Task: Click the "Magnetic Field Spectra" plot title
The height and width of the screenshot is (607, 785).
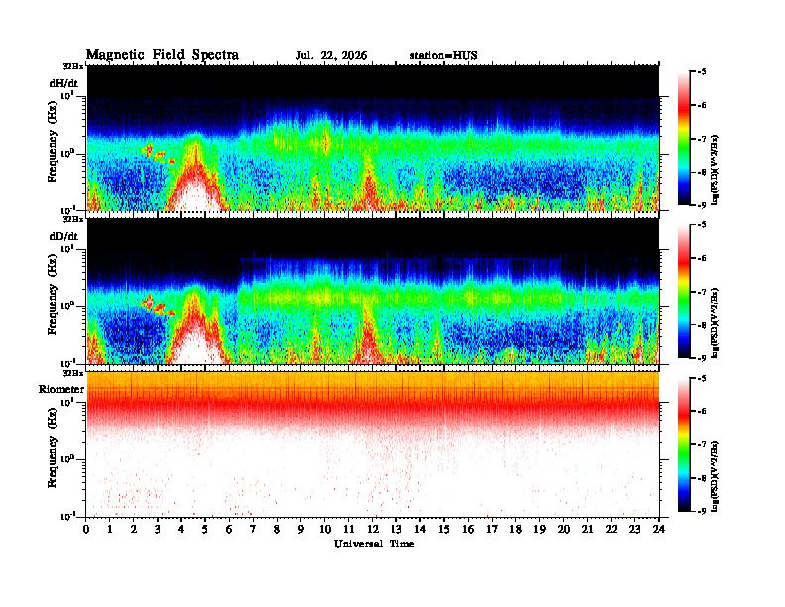Action: 163,55
